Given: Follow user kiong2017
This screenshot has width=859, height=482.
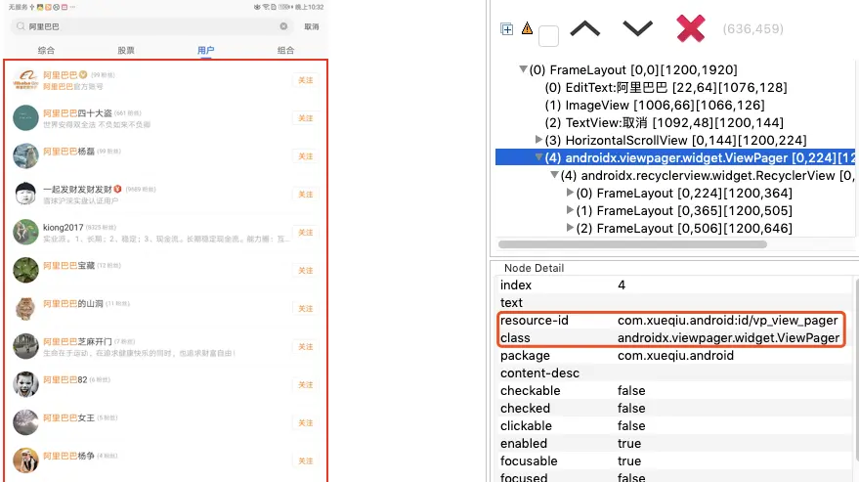Looking at the screenshot, I should (306, 233).
